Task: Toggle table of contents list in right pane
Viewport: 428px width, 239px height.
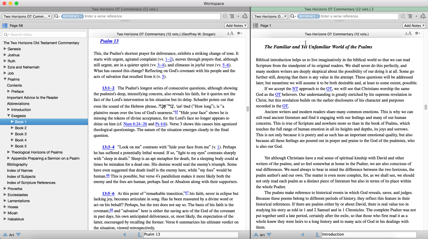Action: 256,26
